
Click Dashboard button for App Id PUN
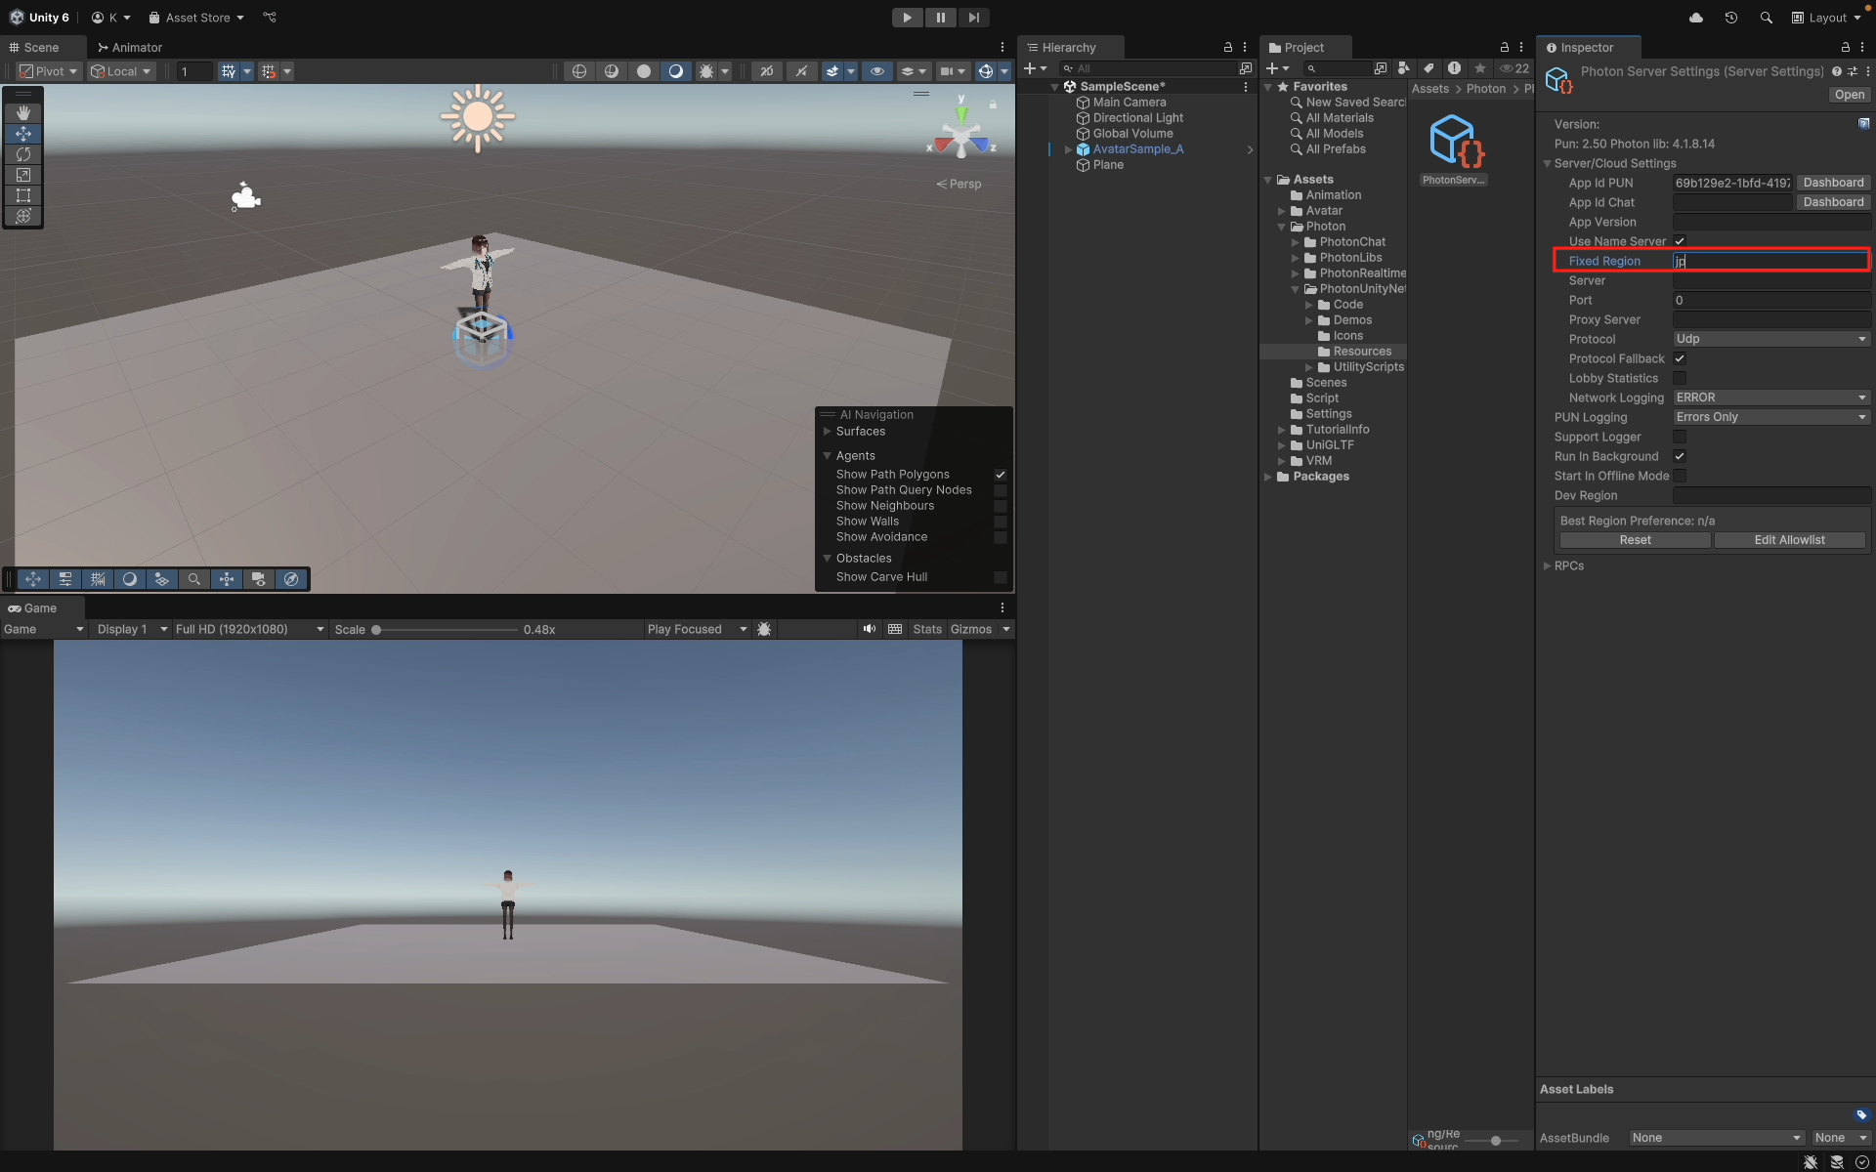click(x=1833, y=183)
